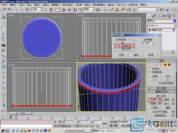The width and height of the screenshot is (178, 133).
Task: Toggle set key mode key icon
Action: point(105,124)
